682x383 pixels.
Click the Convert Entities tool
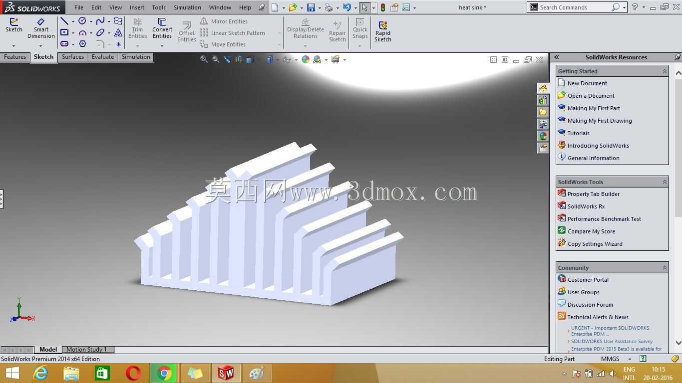(x=162, y=28)
